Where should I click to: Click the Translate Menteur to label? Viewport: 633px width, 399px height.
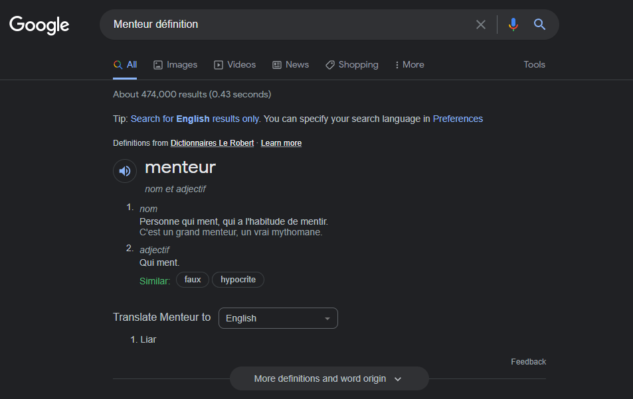[162, 317]
